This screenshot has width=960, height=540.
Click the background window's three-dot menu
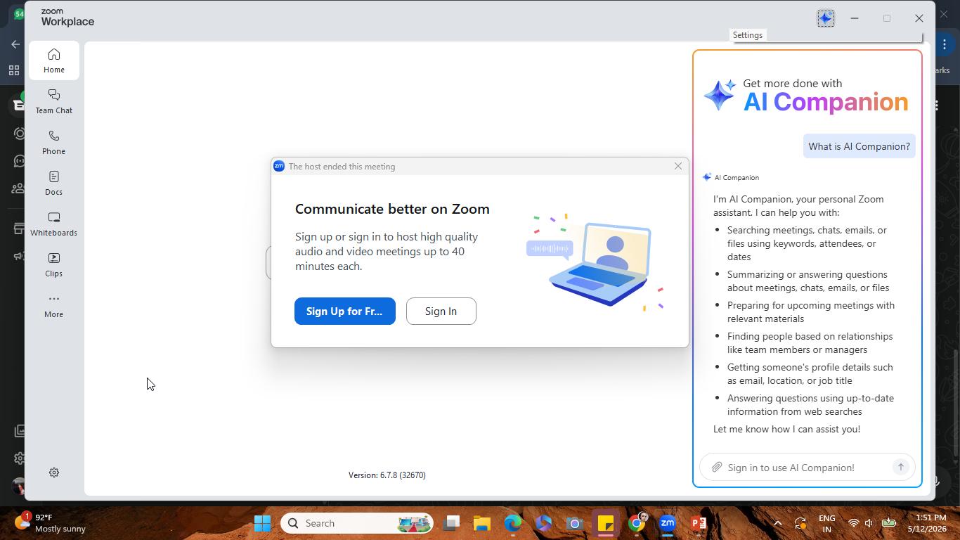click(945, 44)
